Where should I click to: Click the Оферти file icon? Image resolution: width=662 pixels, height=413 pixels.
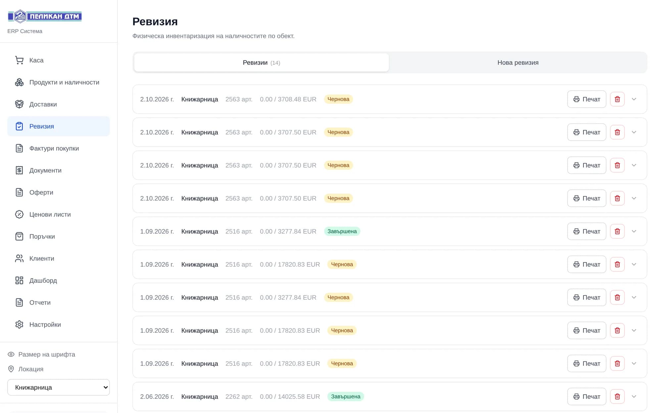click(x=19, y=192)
